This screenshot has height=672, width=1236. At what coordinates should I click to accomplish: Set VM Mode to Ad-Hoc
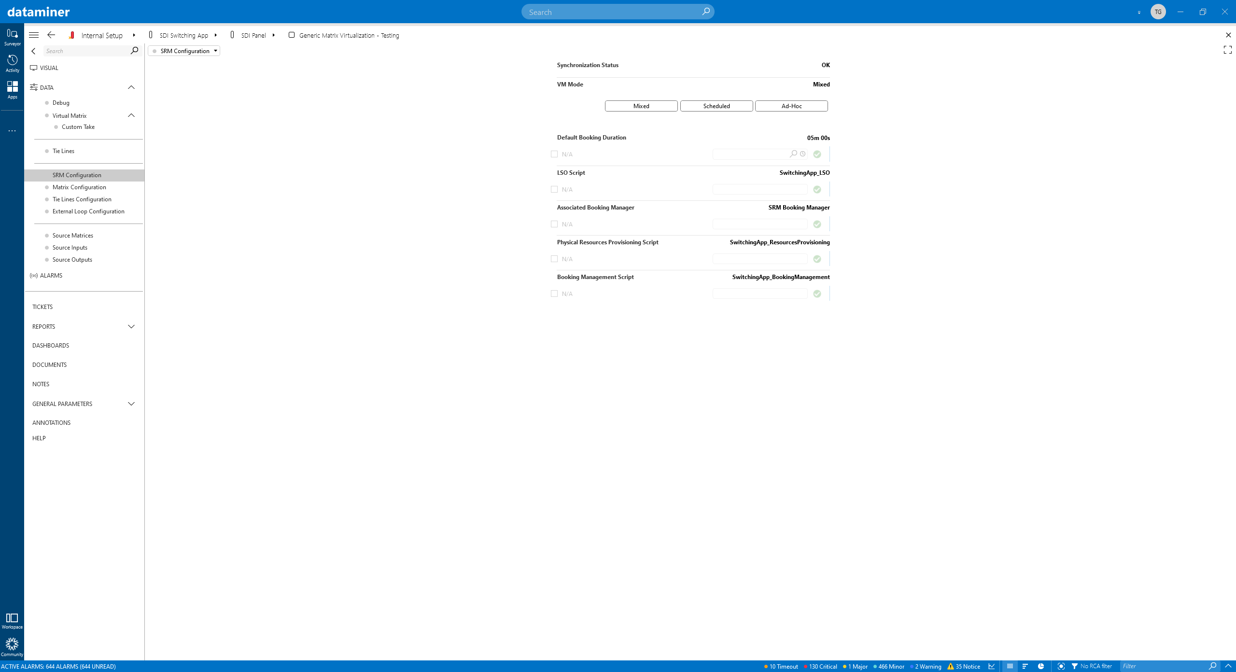[x=791, y=106]
